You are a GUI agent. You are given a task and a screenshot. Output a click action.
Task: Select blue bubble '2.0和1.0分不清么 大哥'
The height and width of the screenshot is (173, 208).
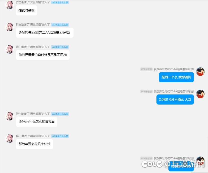click(x=175, y=100)
